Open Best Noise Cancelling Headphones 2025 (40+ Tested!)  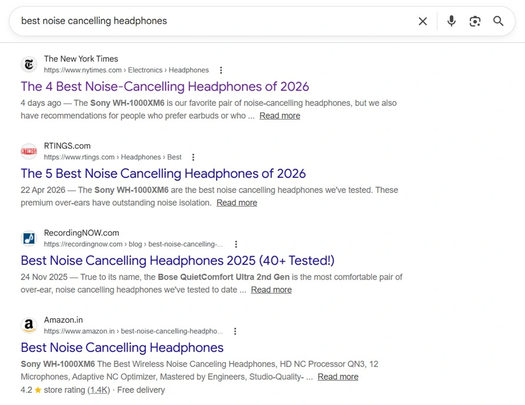pos(178,261)
